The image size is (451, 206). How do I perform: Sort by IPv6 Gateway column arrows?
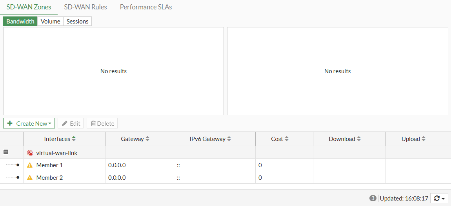pyautogui.click(x=229, y=139)
